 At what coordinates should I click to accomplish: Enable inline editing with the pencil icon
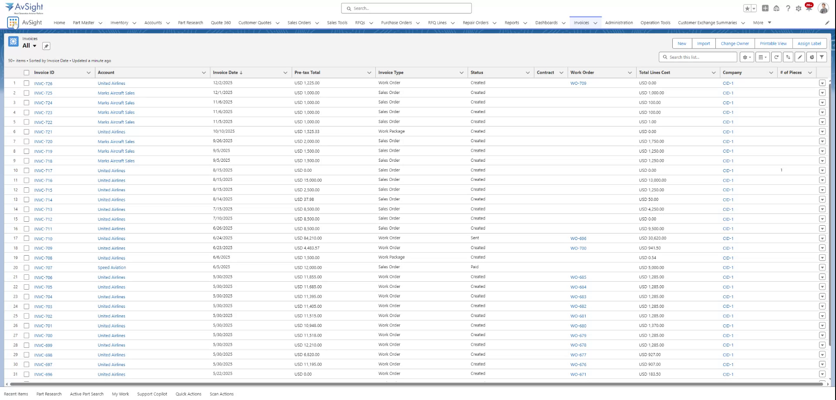800,57
